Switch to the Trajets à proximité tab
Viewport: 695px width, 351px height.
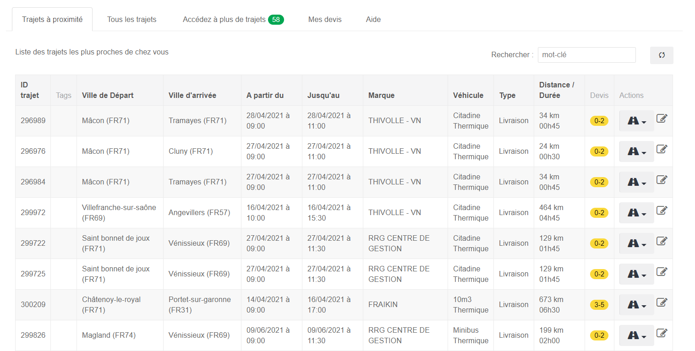click(x=52, y=20)
